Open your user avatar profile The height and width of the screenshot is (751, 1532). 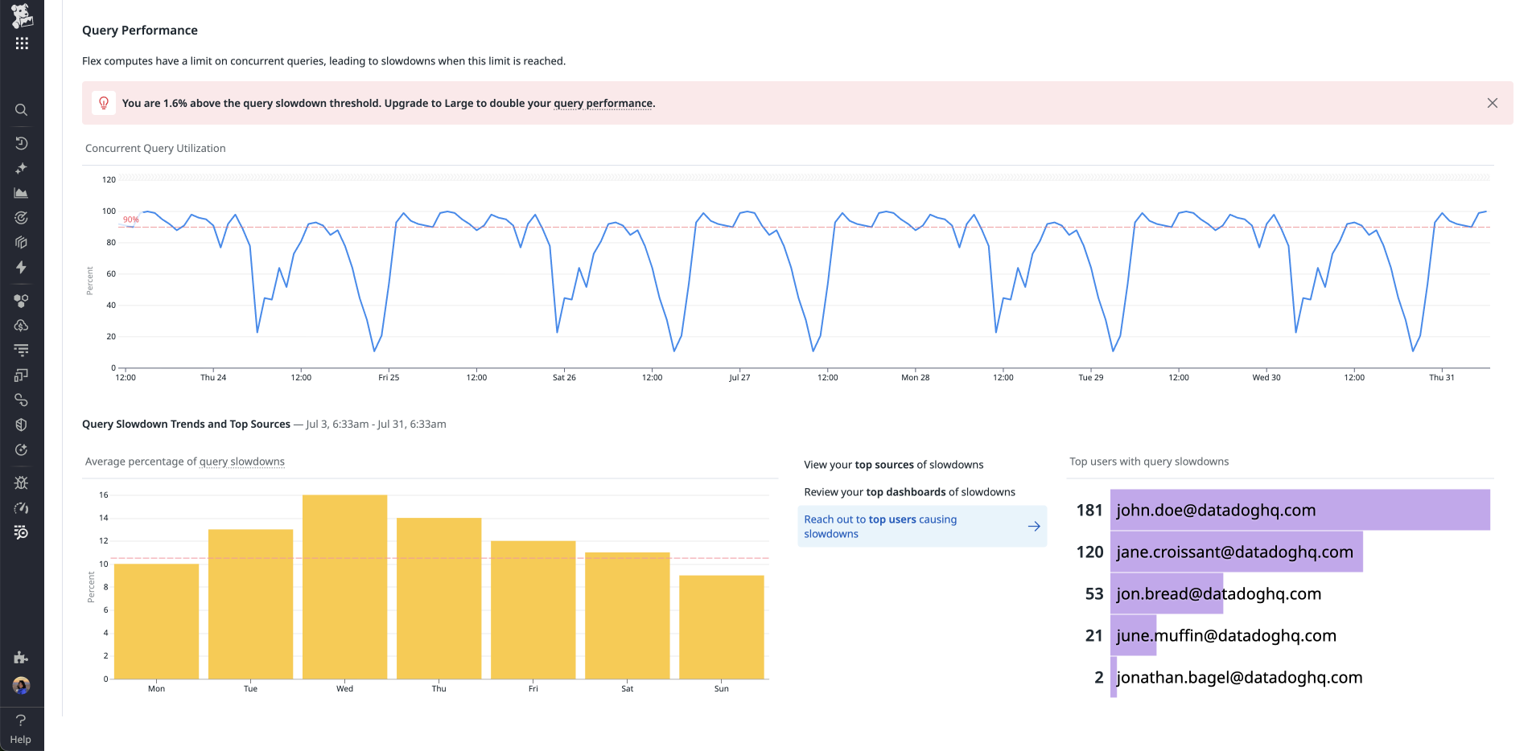pos(22,686)
